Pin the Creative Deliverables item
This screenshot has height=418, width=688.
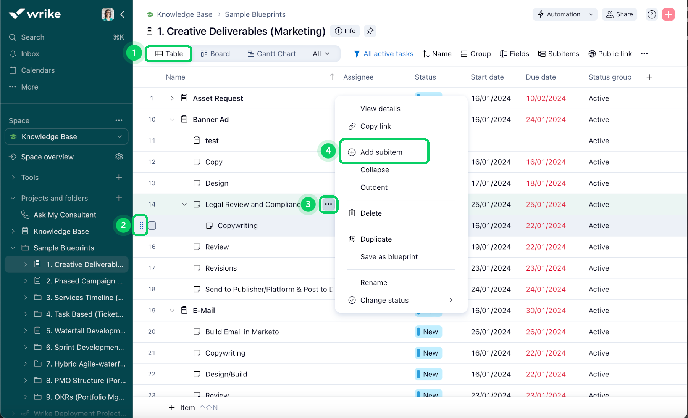click(370, 31)
